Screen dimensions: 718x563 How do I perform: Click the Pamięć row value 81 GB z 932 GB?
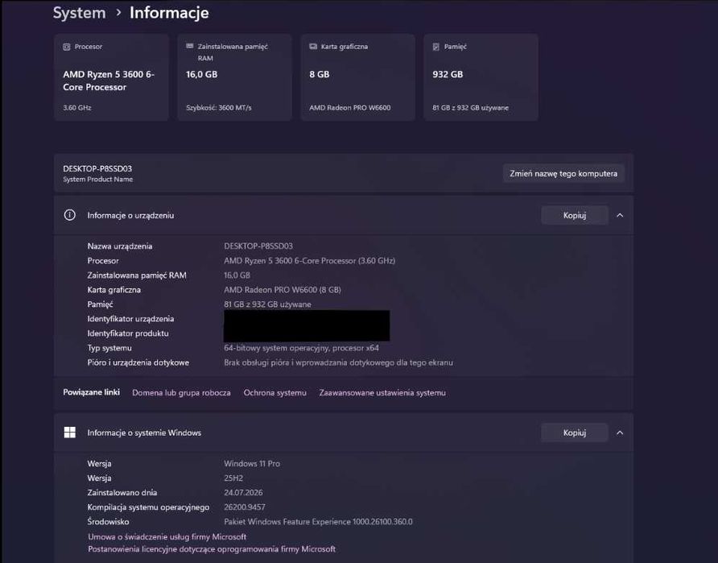click(x=267, y=304)
